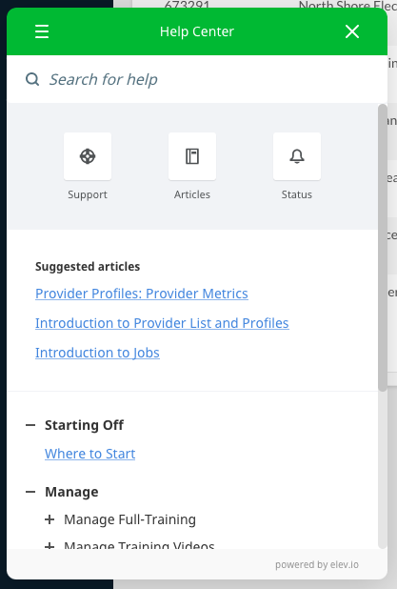The image size is (397, 589).
Task: Open the Status bell icon
Action: point(297,156)
